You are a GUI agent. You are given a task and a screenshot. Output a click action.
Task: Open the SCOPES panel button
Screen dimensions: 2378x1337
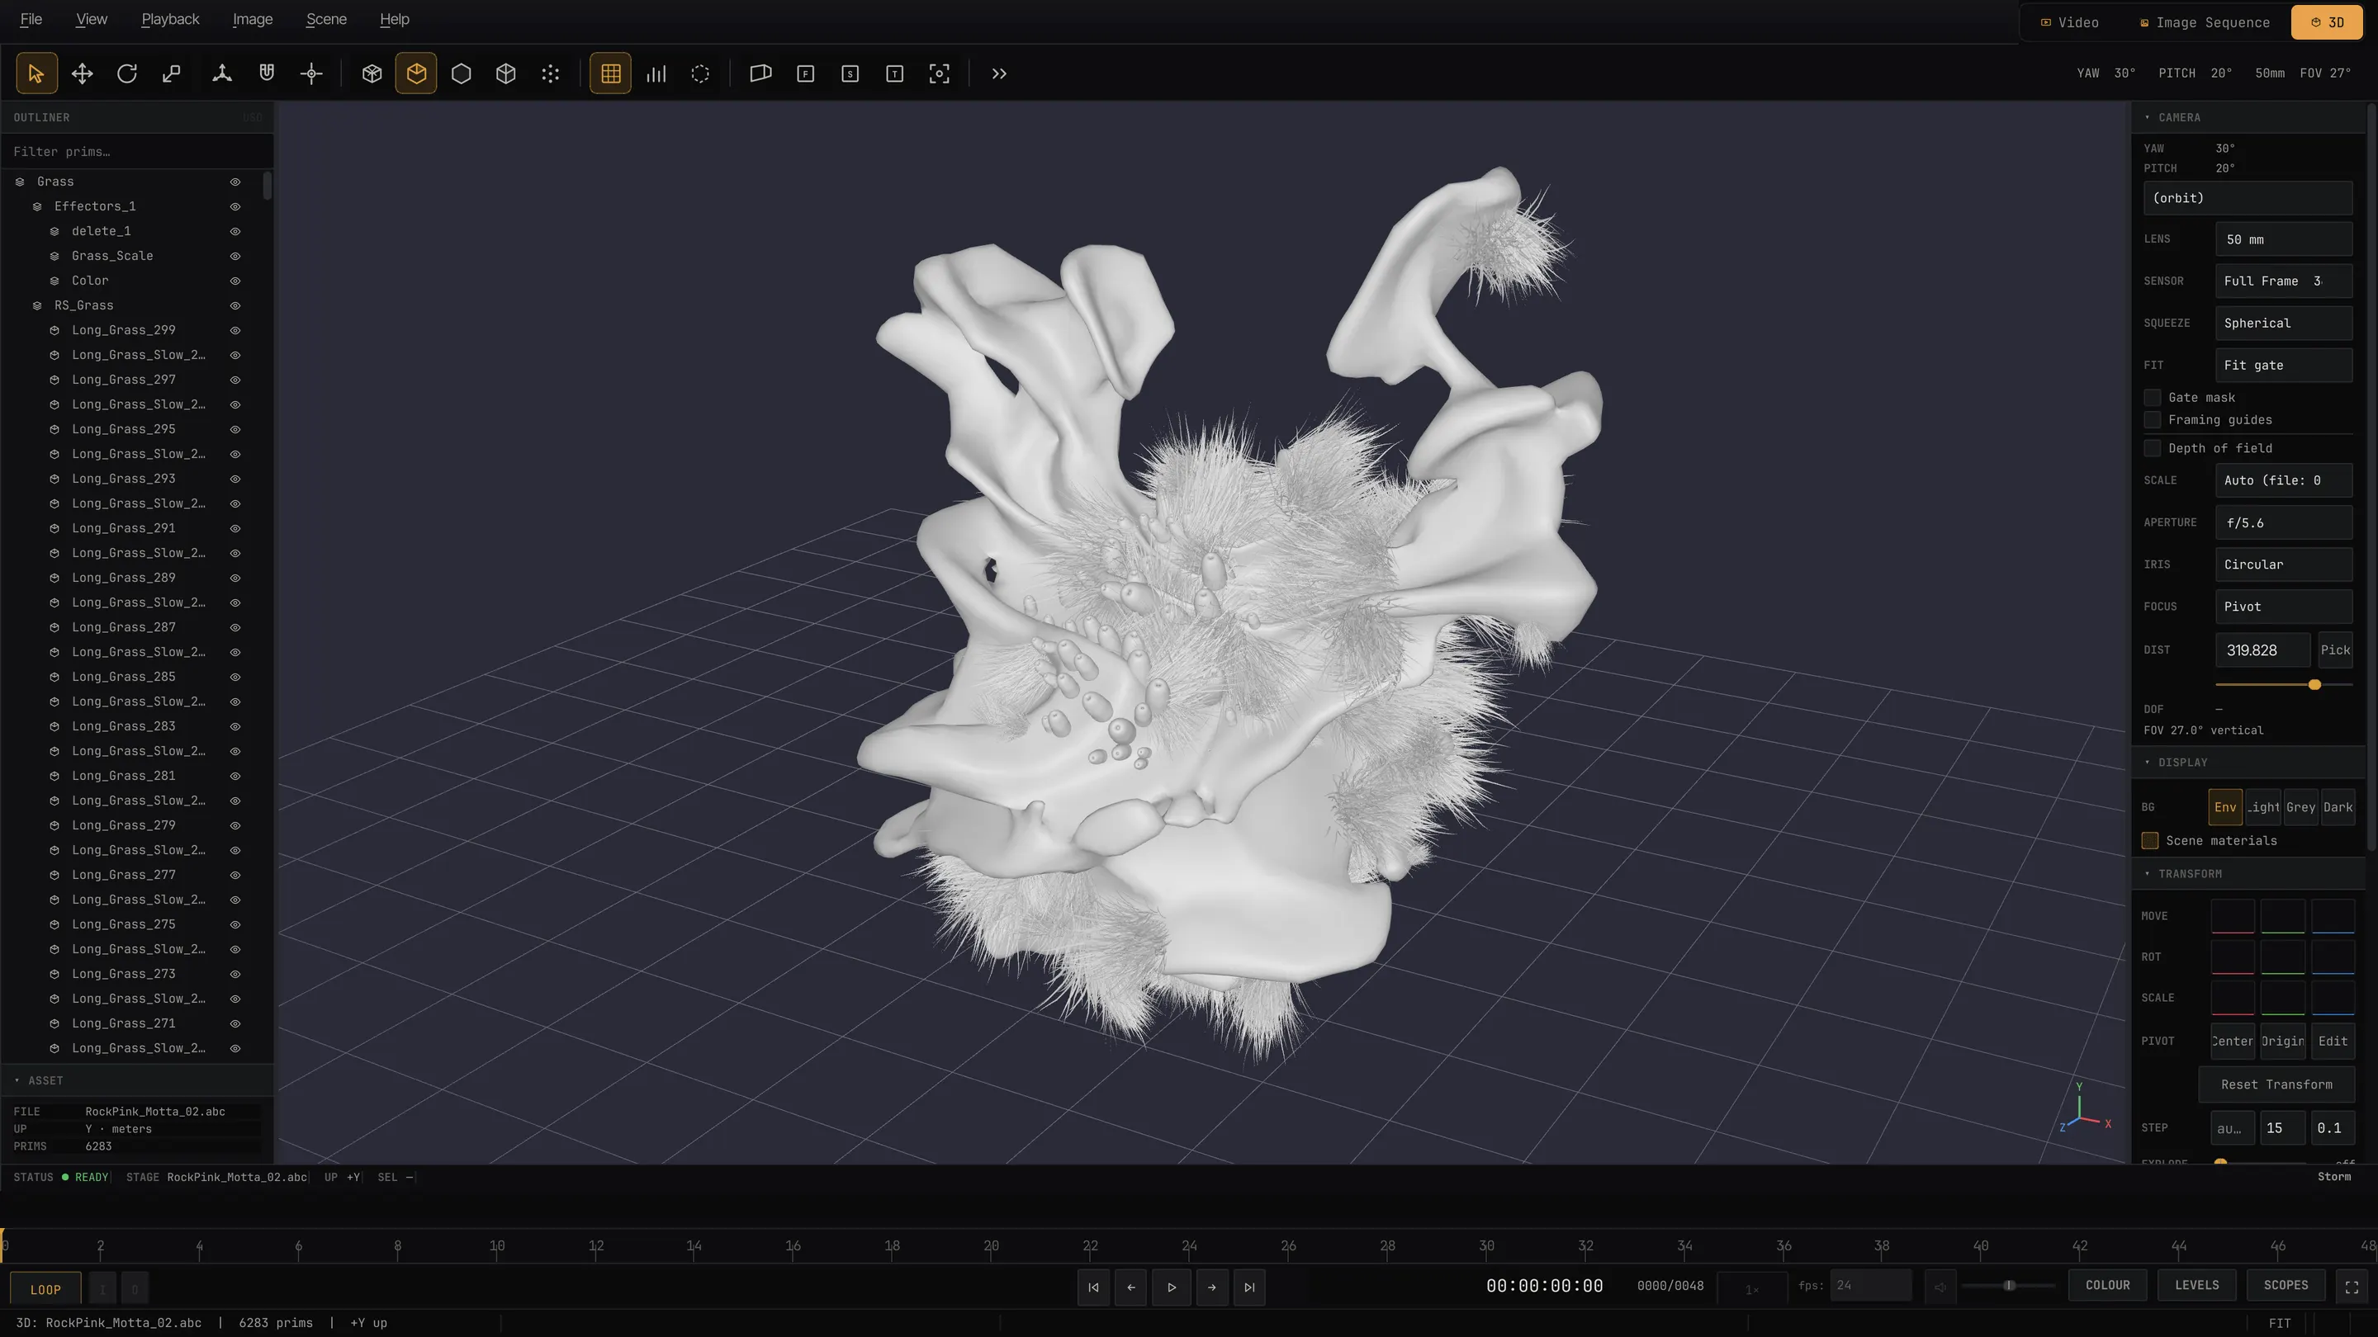pos(2286,1285)
